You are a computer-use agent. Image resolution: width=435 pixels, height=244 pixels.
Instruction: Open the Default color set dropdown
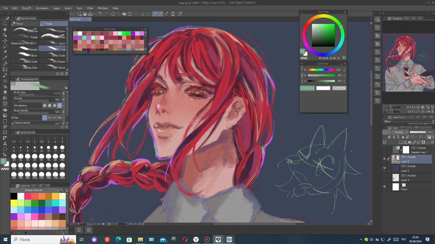tap(35, 190)
